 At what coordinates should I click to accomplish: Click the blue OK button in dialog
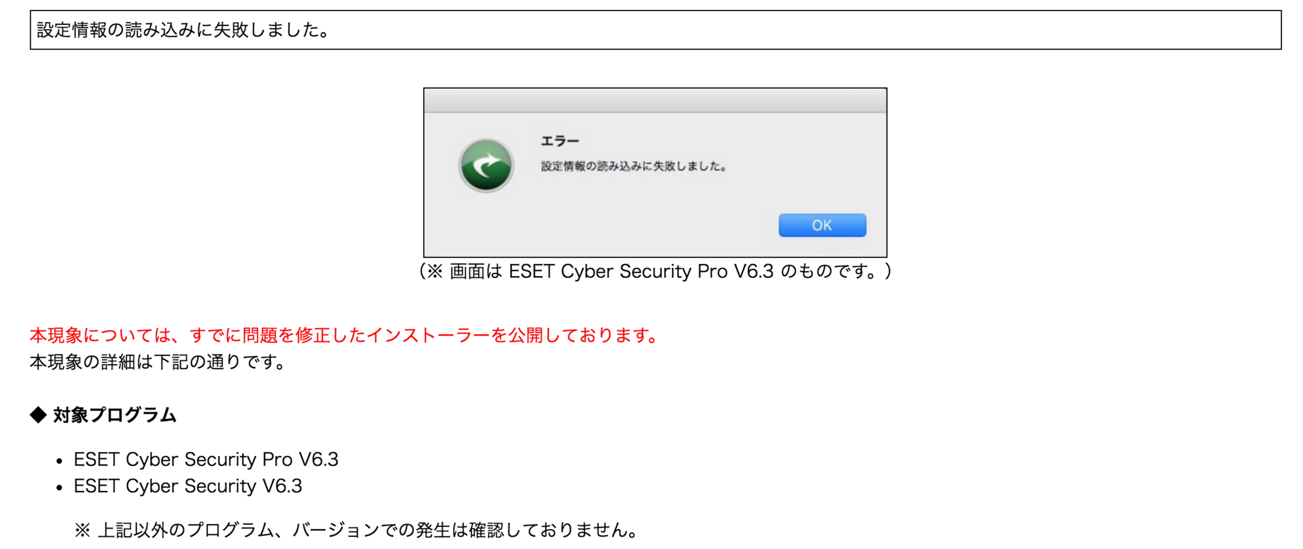[x=822, y=225]
